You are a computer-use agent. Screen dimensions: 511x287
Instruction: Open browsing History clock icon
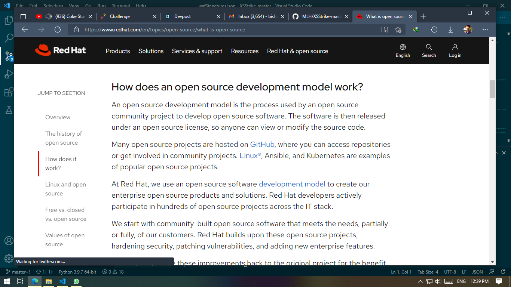(434, 29)
